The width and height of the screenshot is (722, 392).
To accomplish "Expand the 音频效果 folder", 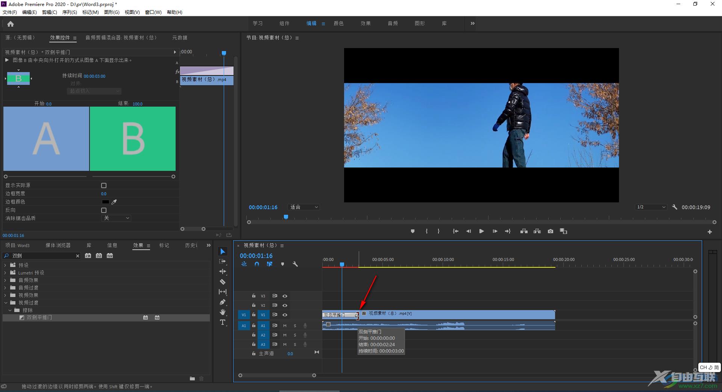I will [5, 280].
